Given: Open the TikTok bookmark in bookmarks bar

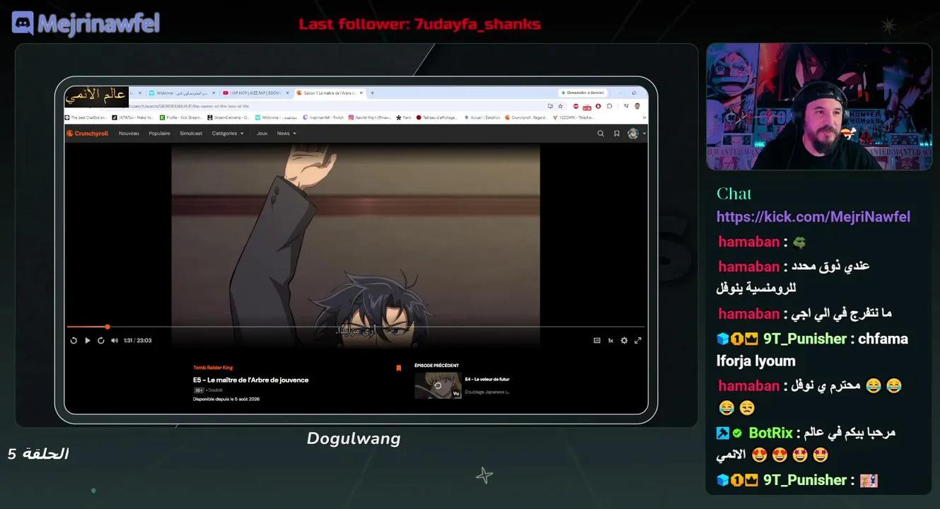Looking at the screenshot, I should 132,117.
